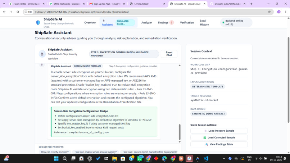Click the ShipSafe AI shield logo

coord(38,23)
